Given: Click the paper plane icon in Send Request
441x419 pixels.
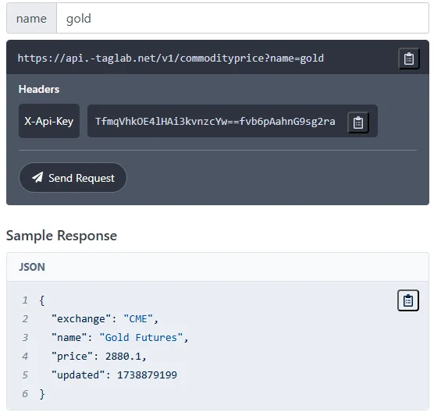Looking at the screenshot, I should pyautogui.click(x=37, y=177).
